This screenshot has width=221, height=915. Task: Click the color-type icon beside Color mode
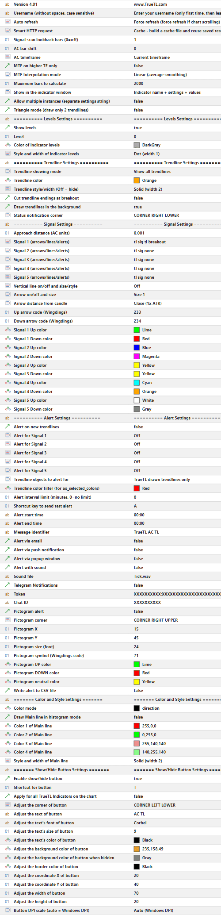pos(7,708)
